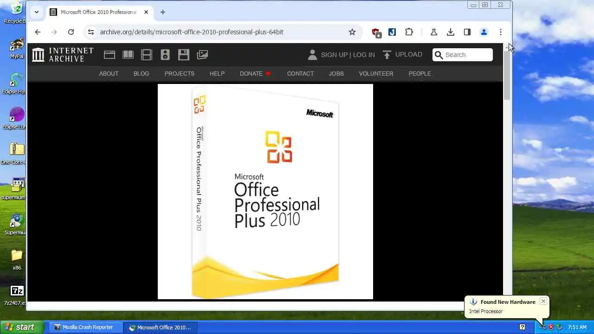Bookmark this page with the star
The height and width of the screenshot is (334, 594).
pos(352,32)
